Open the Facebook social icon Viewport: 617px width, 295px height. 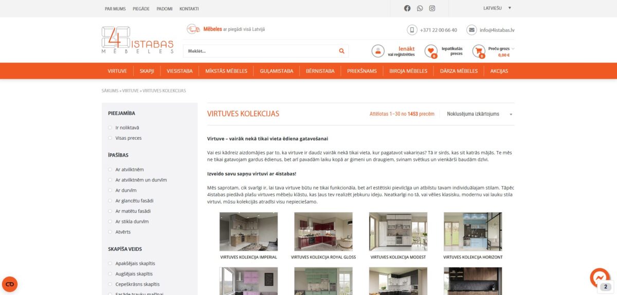point(407,8)
